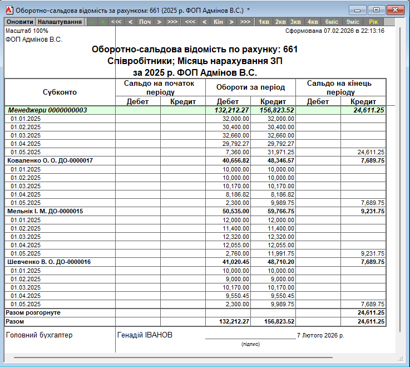410x367 pixels.
Task: Click the '>' arrow just after Поч
Action: pyautogui.click(x=159, y=22)
